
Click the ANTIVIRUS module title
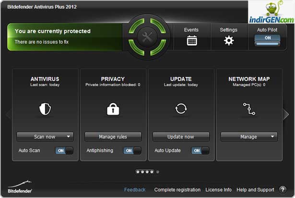(x=45, y=79)
